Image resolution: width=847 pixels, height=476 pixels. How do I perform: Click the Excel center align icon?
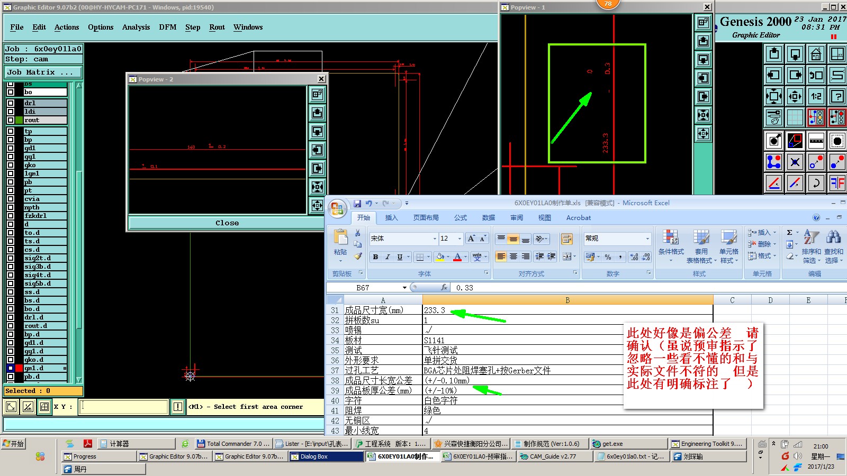pyautogui.click(x=513, y=257)
